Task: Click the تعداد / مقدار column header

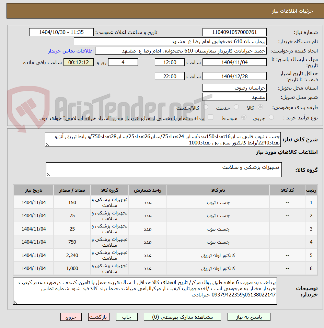Action: pyautogui.click(x=72, y=190)
